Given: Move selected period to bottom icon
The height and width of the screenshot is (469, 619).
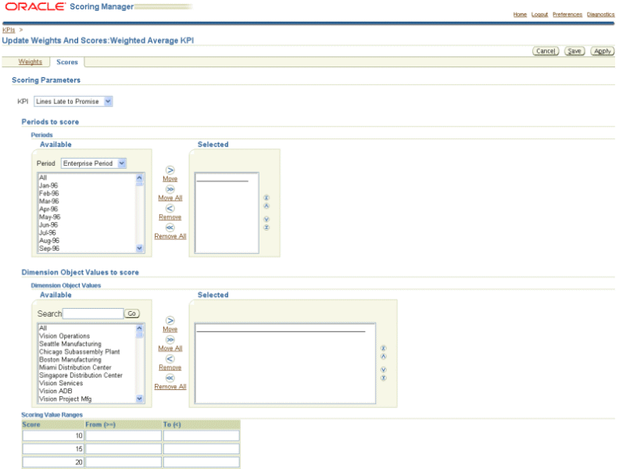Looking at the screenshot, I should pos(267,227).
